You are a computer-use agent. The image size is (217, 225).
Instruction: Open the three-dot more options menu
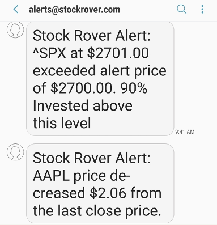(x=202, y=9)
